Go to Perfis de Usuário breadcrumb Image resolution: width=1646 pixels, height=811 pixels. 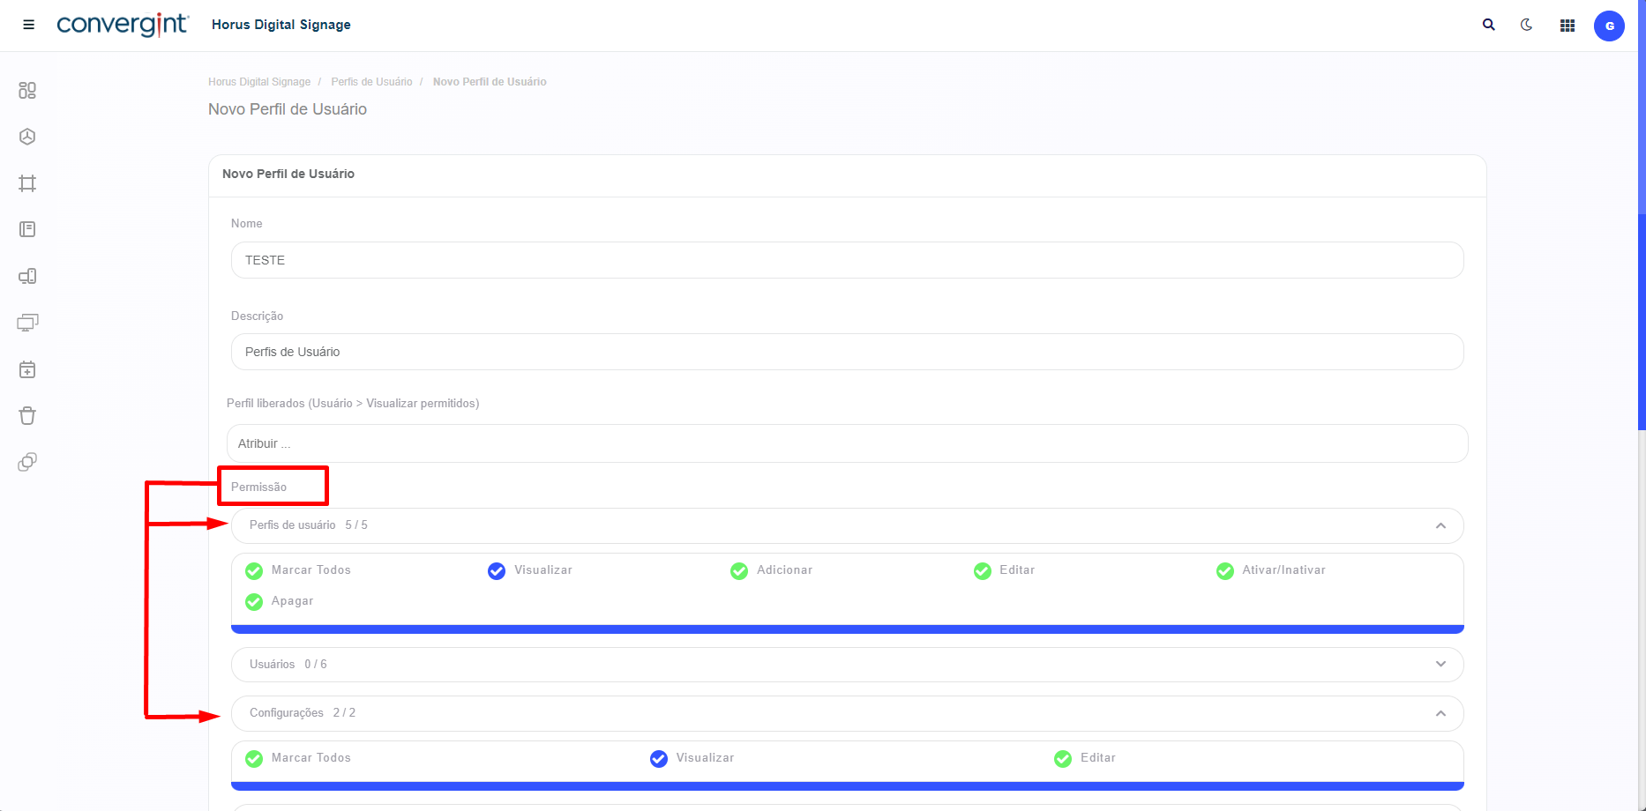point(371,82)
